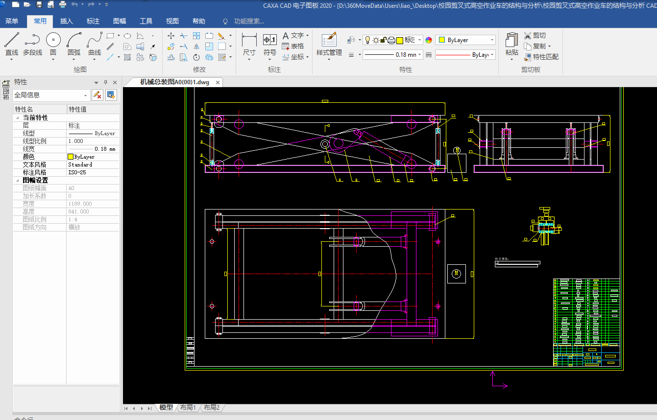
Task: Activate the Trim tool in 修改
Action: 184,36
